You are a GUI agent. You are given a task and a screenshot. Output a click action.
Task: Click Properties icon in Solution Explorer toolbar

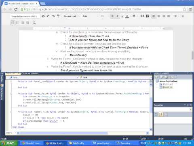(157, 77)
